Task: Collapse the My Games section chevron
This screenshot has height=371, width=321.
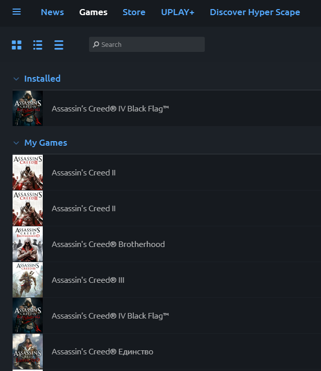Action: click(x=17, y=143)
